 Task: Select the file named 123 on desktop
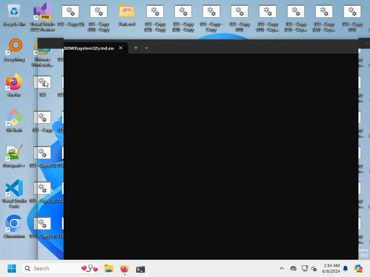coord(42,86)
